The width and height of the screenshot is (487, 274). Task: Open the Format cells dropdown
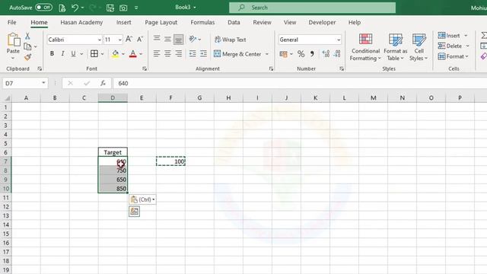pos(453,56)
